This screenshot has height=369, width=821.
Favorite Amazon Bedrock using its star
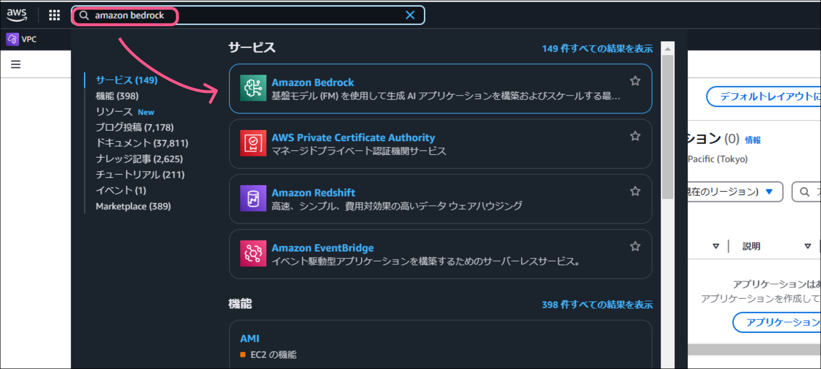click(635, 81)
